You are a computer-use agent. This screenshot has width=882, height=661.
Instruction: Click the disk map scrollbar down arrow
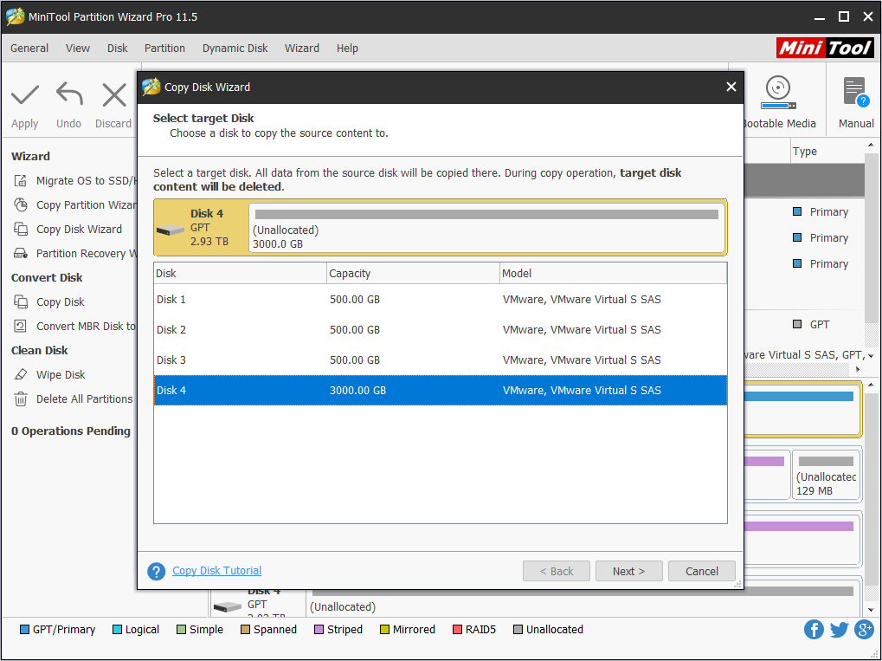click(x=871, y=610)
